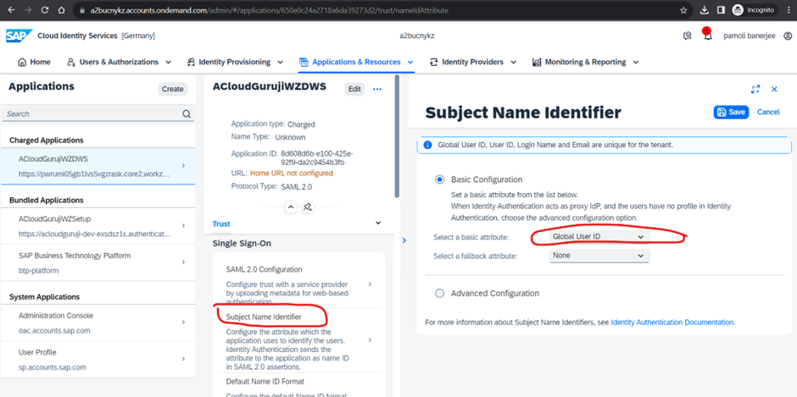
Task: Select the Advanced Configuration radio button
Action: (439, 294)
